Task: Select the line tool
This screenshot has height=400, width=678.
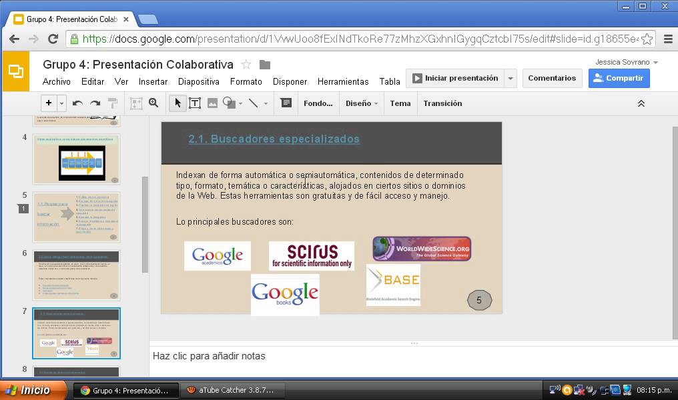Action: click(254, 103)
